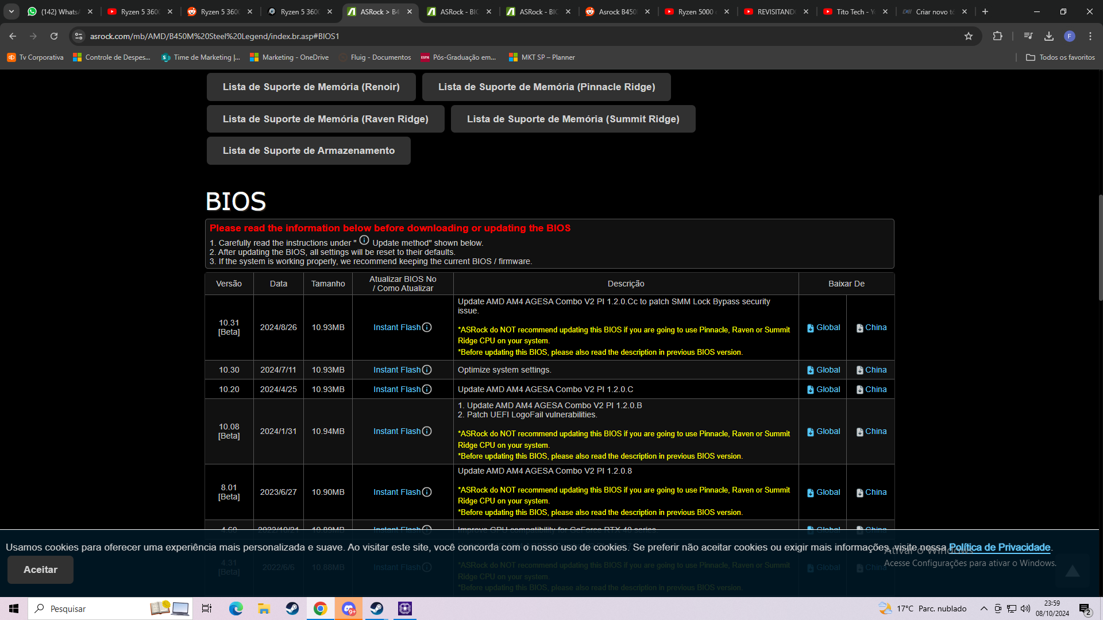Open Microsoft Edge from the taskbar
Image resolution: width=1103 pixels, height=620 pixels.
[x=236, y=609]
